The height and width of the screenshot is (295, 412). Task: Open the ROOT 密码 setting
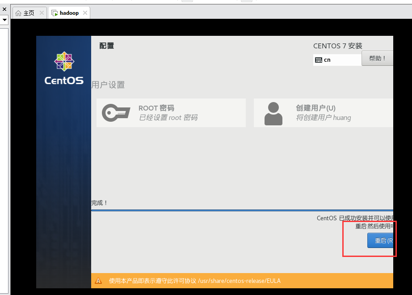point(171,113)
